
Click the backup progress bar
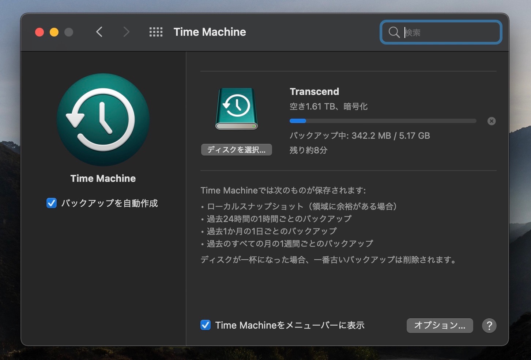tap(383, 121)
